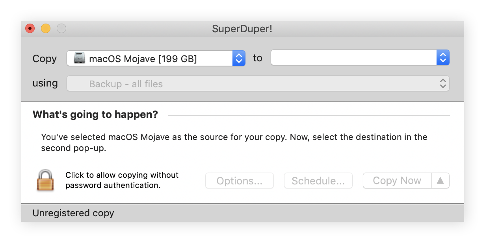The height and width of the screenshot is (243, 485).
Task: Click the SuperDuper! window title
Action: (242, 29)
